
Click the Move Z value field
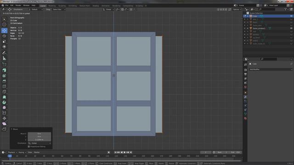coord(40,139)
